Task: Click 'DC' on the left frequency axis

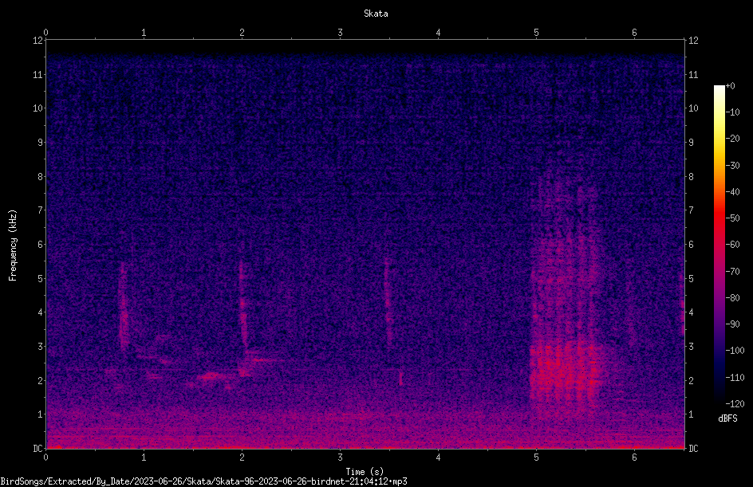Action: 37,449
